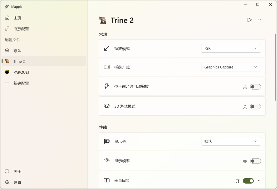Viewport: 277px width, 189px height.
Task: Go to 主页 in the sidebar
Action: point(17,18)
